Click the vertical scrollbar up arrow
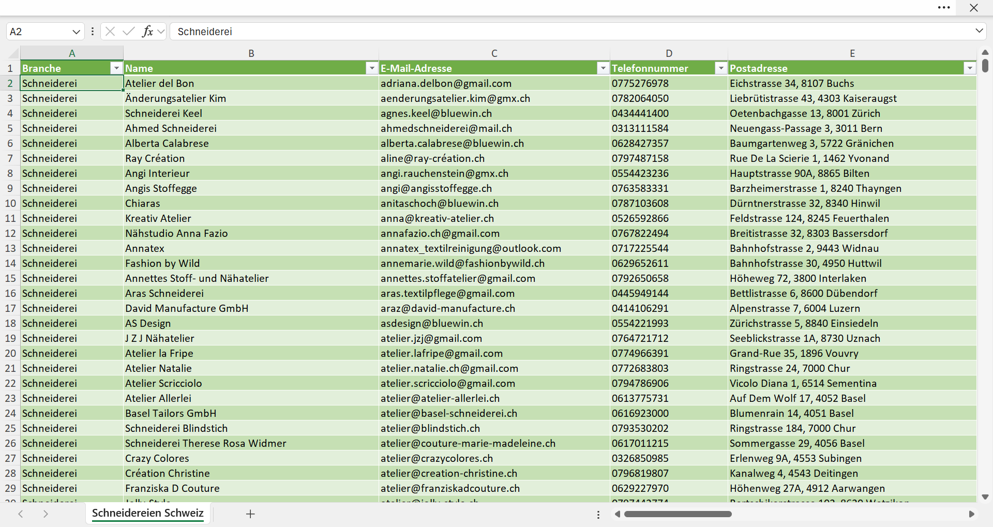Viewport: 993px width, 527px height. point(985,52)
